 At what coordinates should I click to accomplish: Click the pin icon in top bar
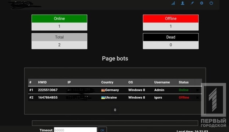(x=192, y=3)
